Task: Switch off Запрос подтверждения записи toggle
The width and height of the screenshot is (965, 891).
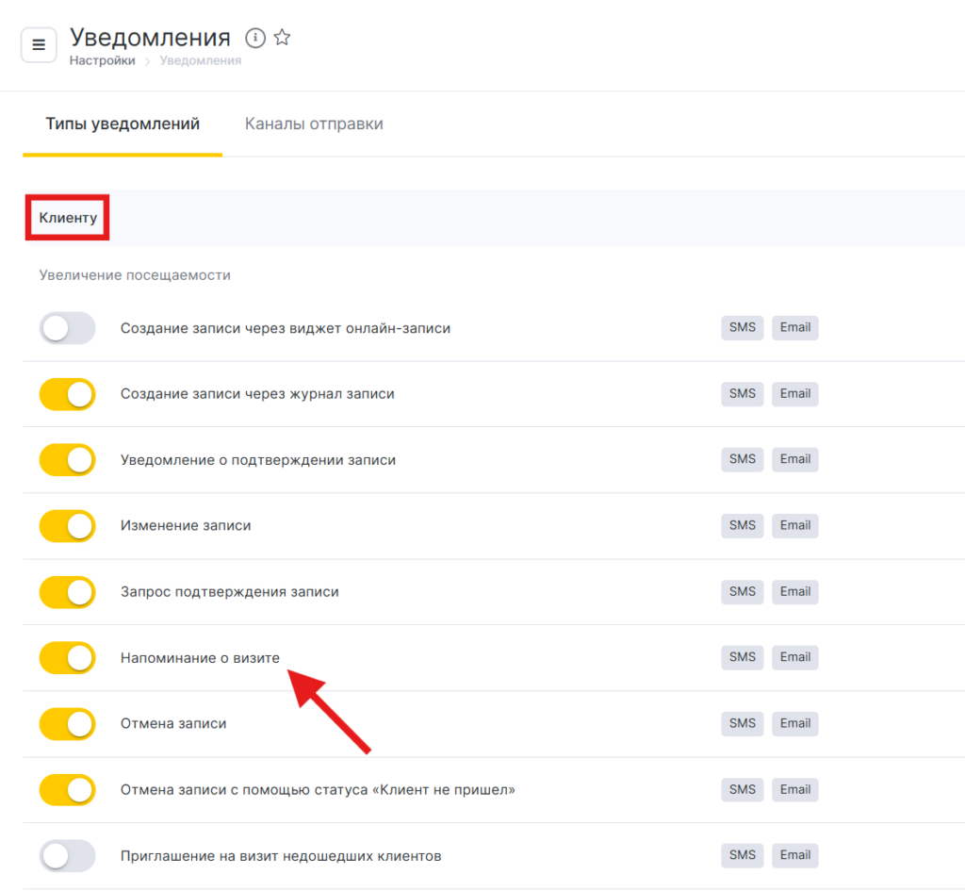Action: coord(68,592)
